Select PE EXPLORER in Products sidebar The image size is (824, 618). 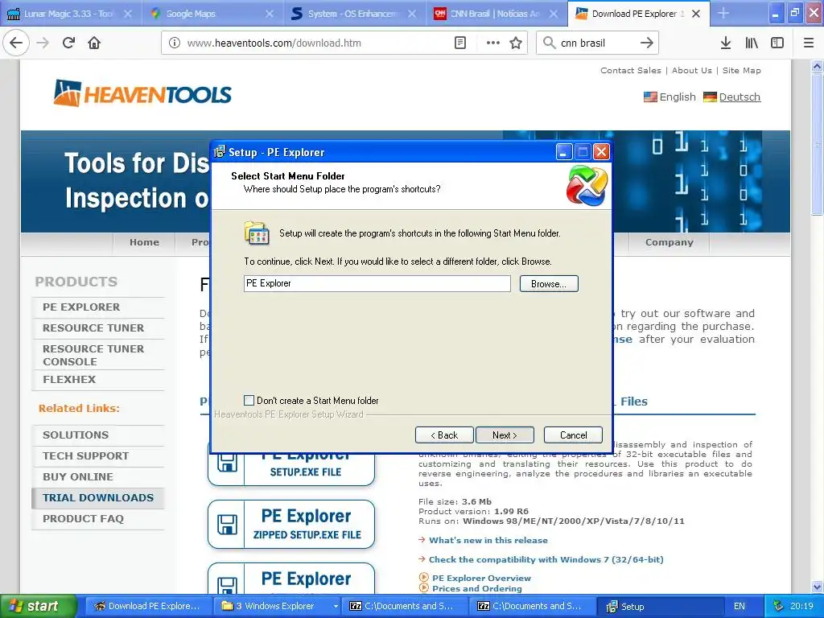click(81, 307)
